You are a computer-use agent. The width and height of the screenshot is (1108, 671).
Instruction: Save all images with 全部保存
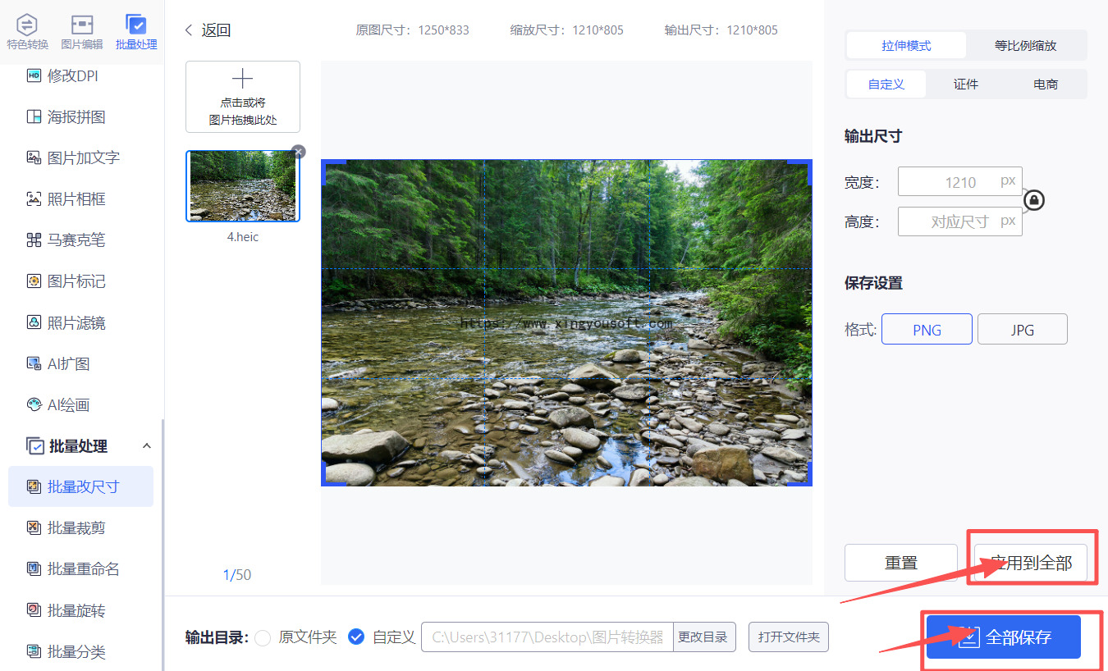click(x=1004, y=637)
